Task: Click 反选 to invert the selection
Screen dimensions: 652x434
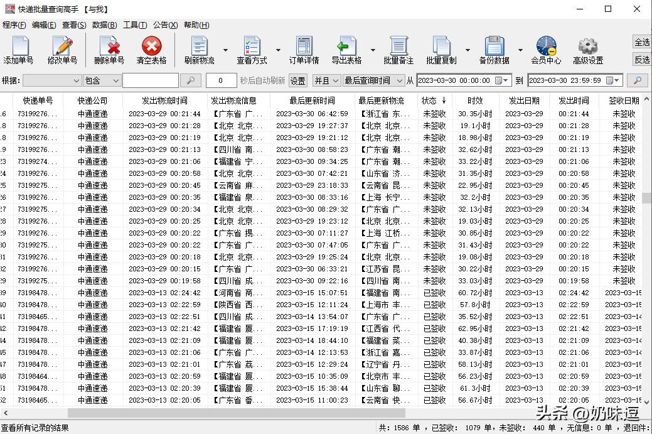Action: pyautogui.click(x=641, y=60)
